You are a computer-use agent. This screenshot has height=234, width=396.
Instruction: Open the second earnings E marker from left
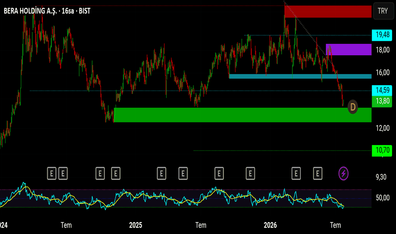tap(63, 174)
